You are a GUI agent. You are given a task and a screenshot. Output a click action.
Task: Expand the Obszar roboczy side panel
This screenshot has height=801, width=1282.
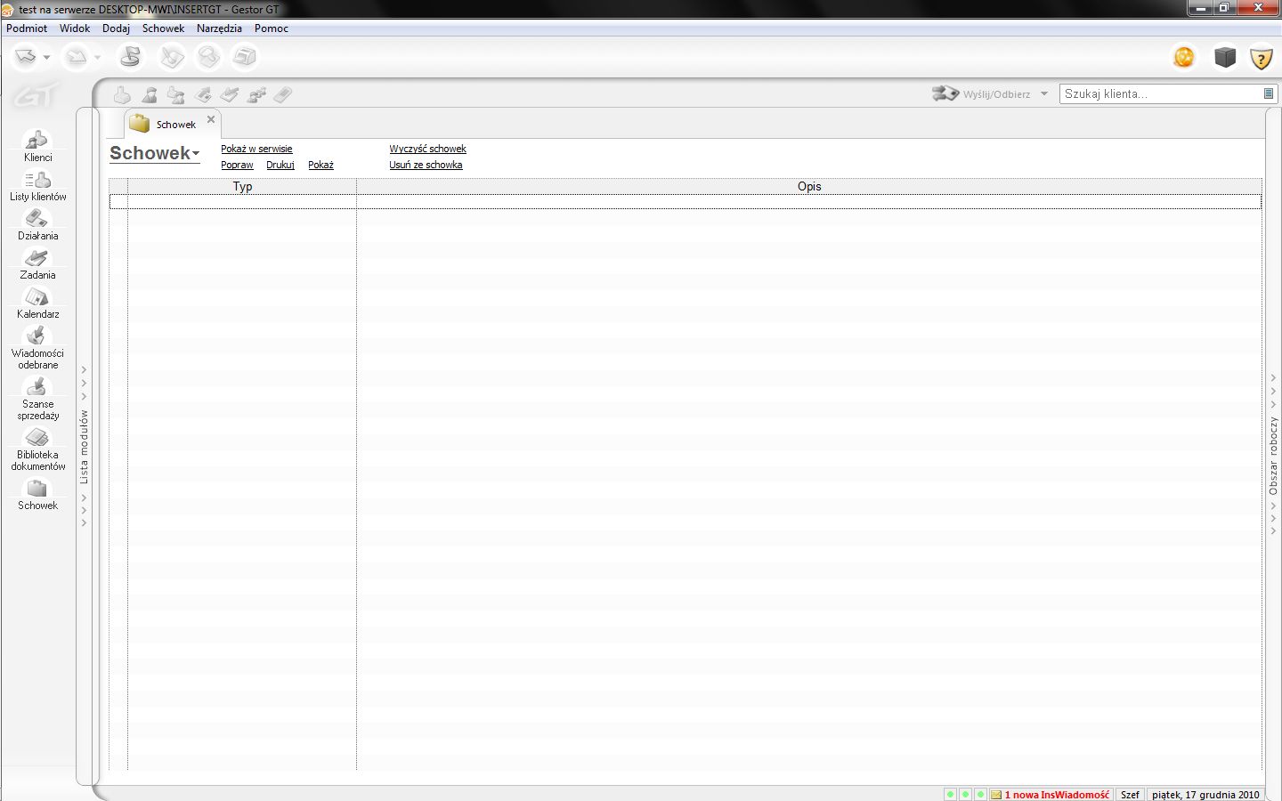coord(1273,455)
